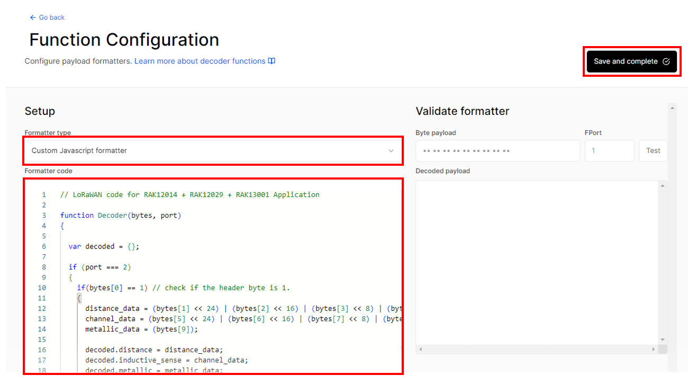Image resolution: width=688 pixels, height=384 pixels.
Task: Click the Go back link
Action: 47,17
